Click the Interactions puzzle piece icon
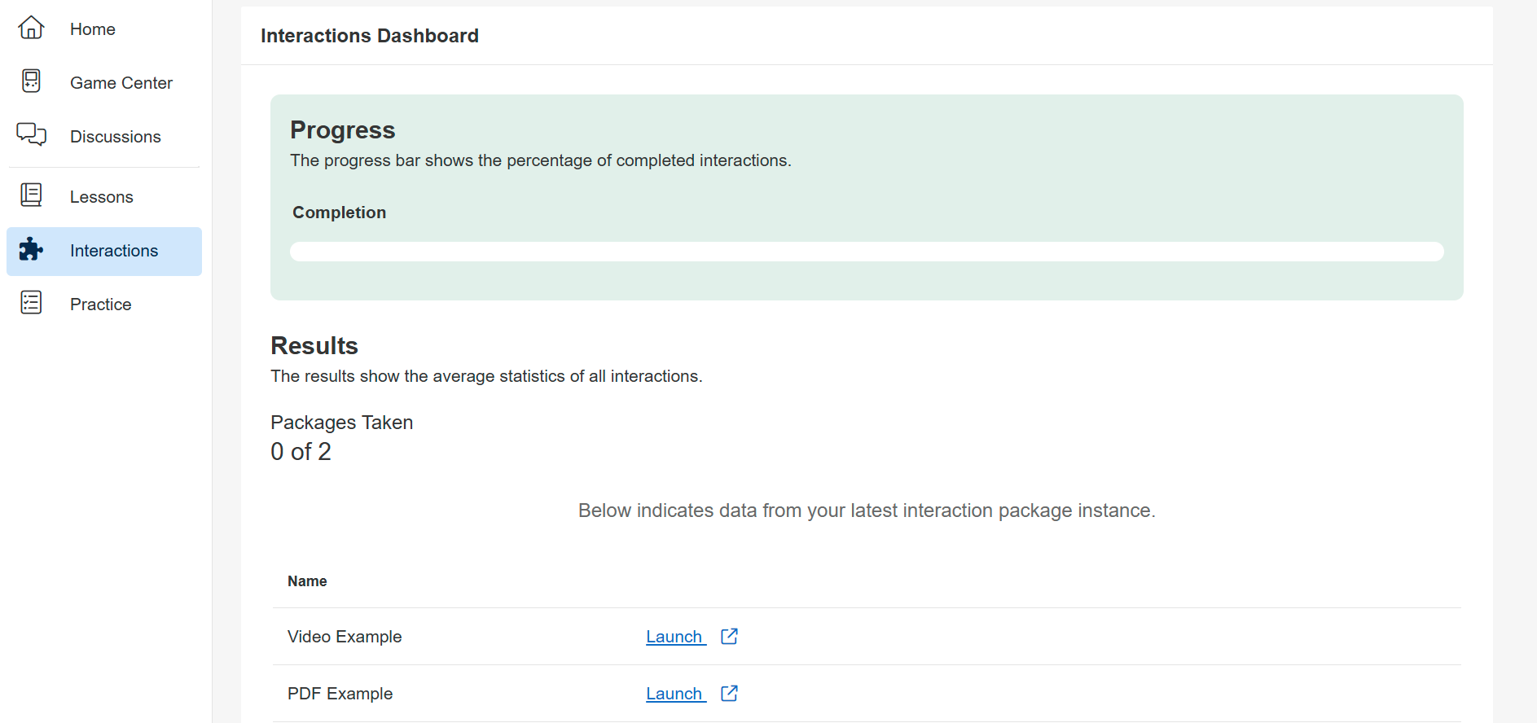This screenshot has height=723, width=1537. pyautogui.click(x=31, y=249)
